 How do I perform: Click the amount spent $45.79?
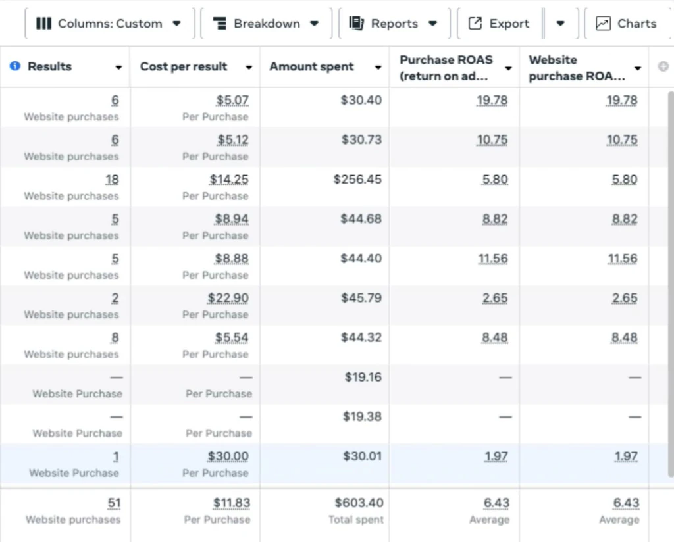coord(361,298)
